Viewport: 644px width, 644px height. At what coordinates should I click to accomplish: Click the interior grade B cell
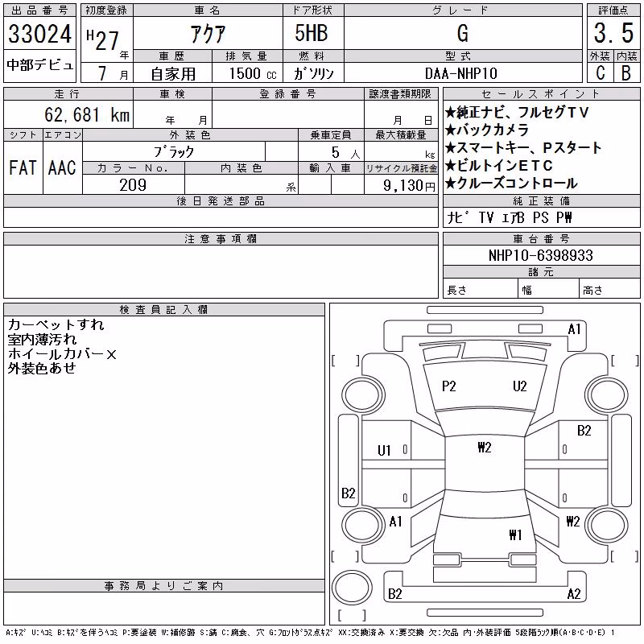click(x=627, y=73)
